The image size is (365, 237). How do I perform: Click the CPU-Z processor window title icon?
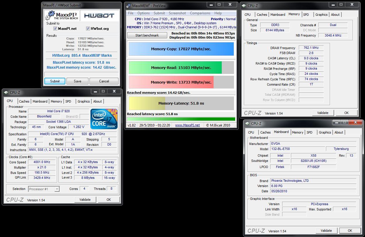6,92
